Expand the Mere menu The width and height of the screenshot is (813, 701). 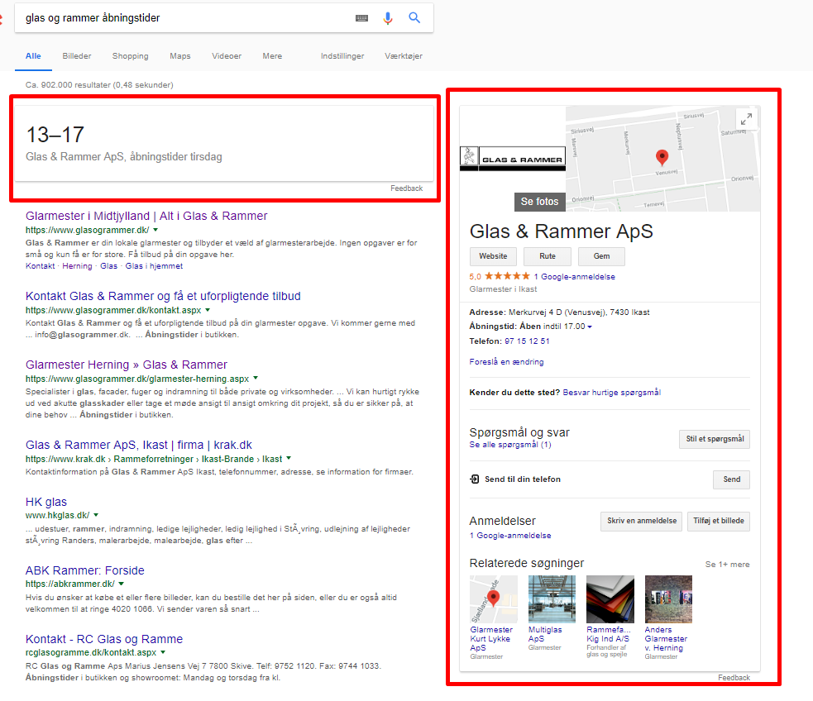(272, 56)
